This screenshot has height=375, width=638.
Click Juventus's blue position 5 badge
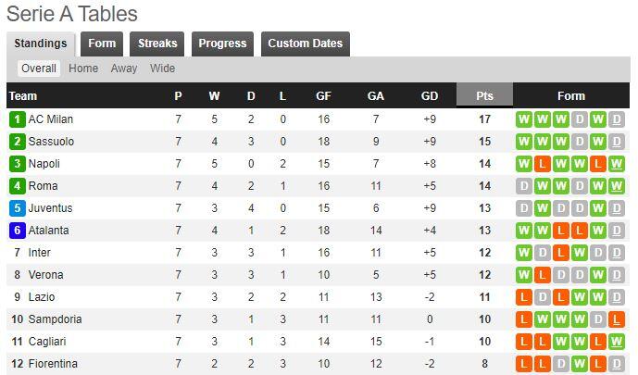point(17,208)
